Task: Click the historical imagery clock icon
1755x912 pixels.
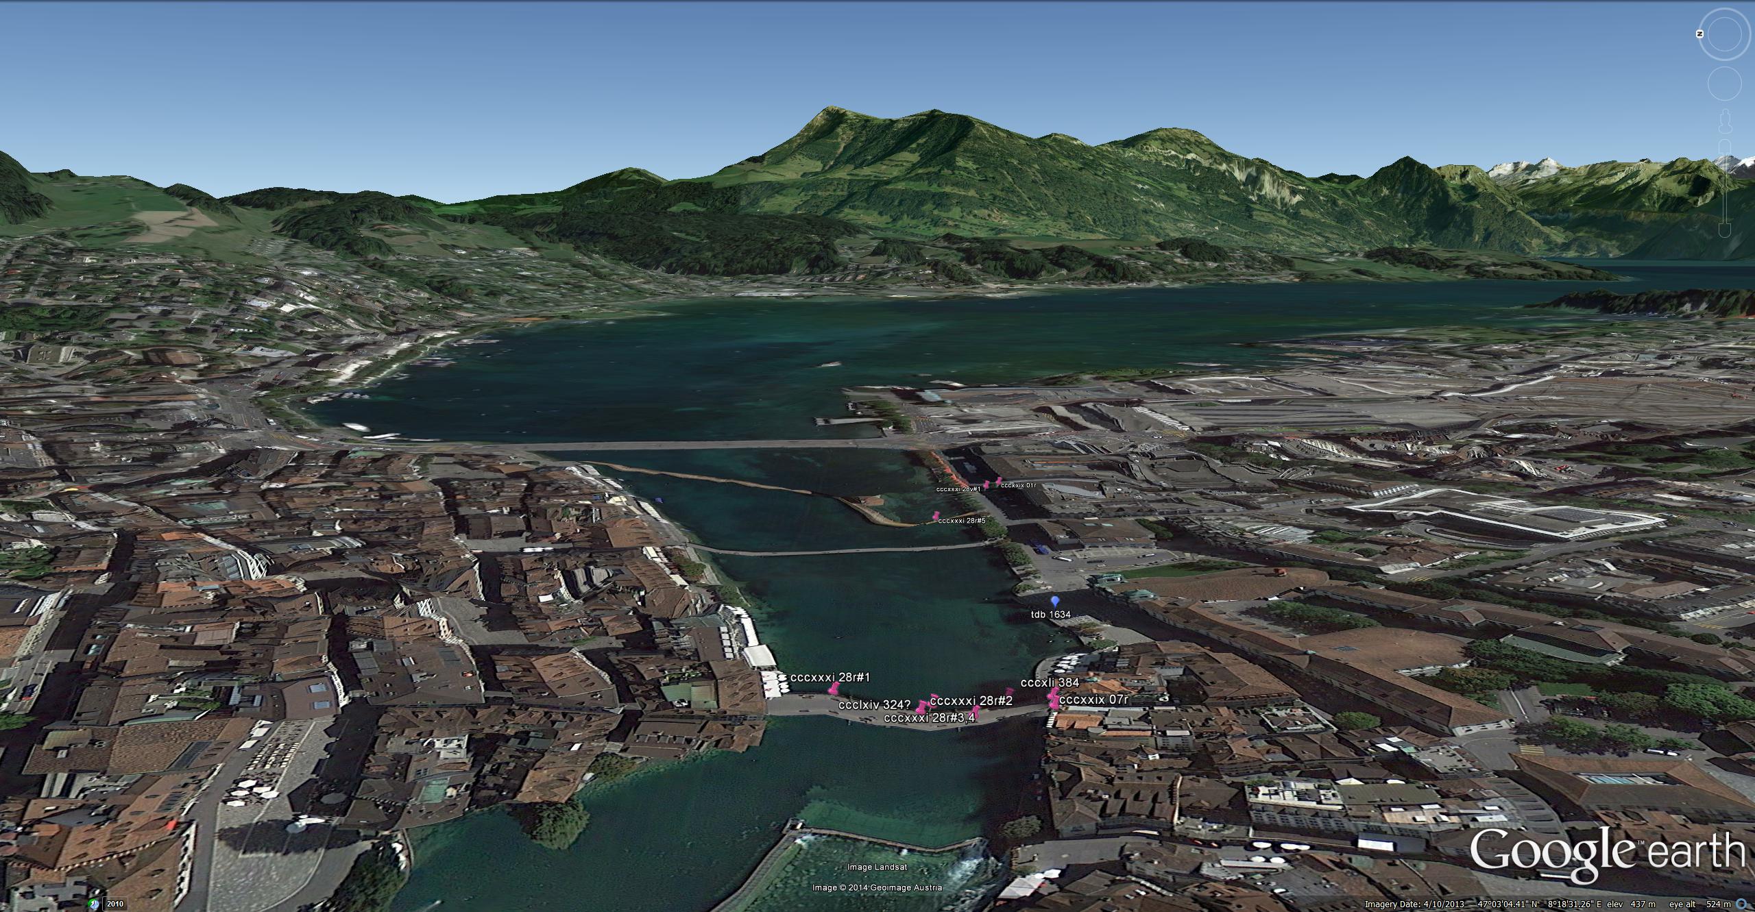Action: point(94,904)
